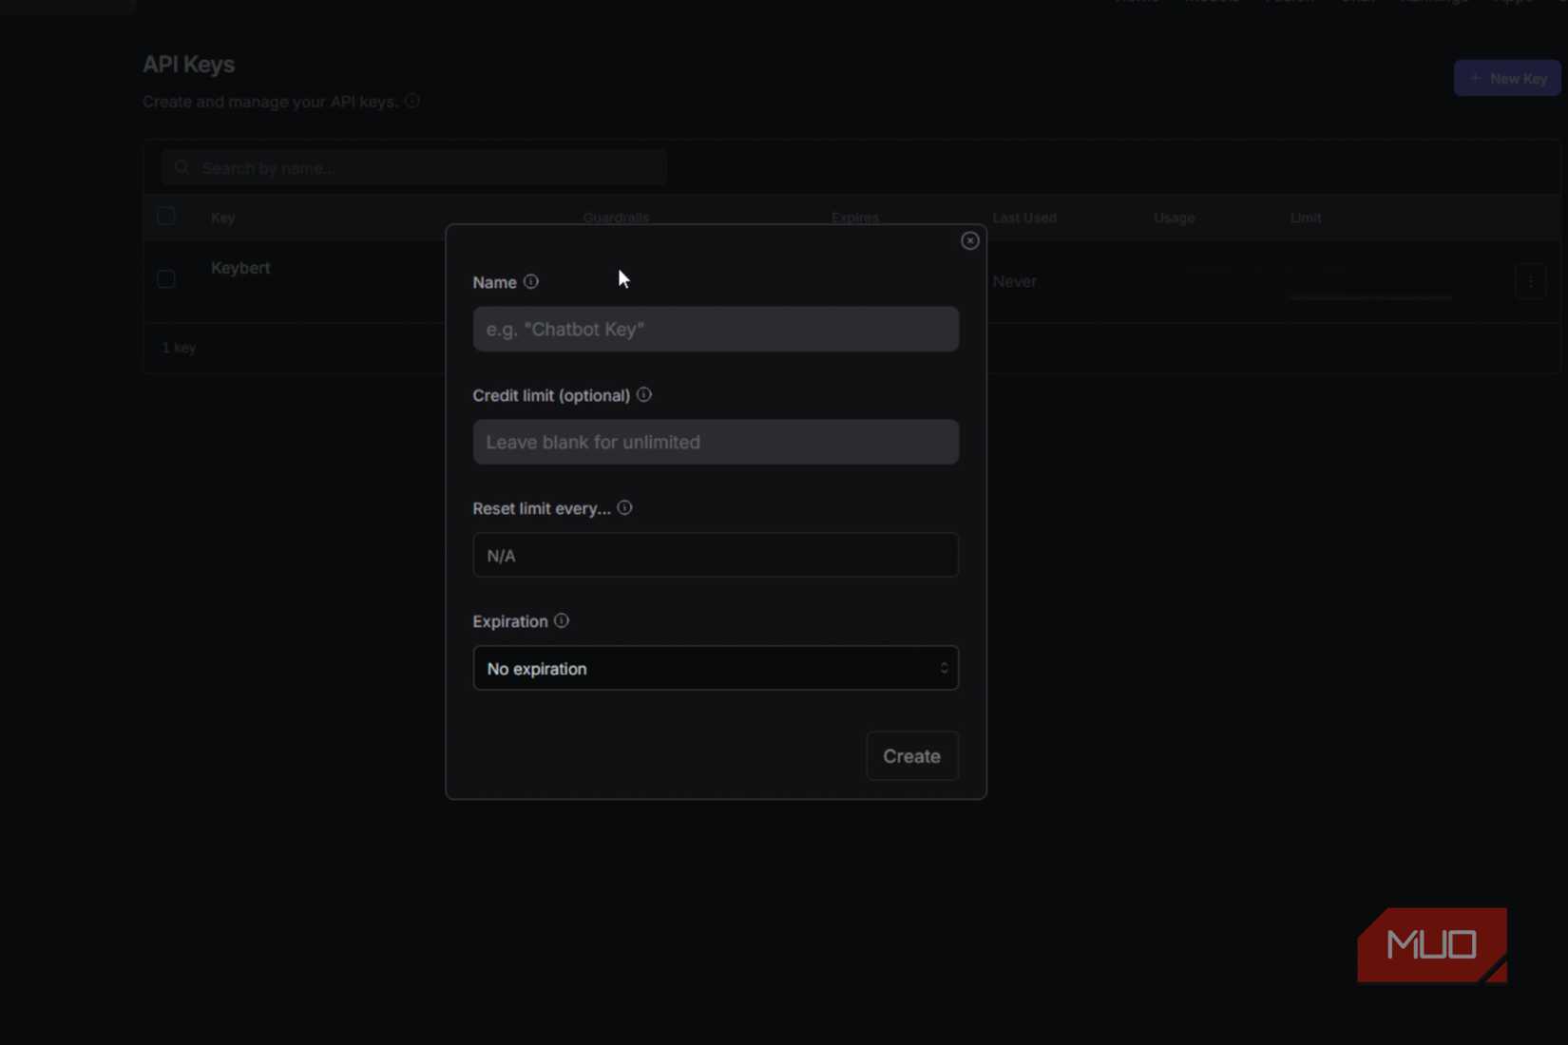
Task: Click the Credit limit input field
Action: click(716, 442)
